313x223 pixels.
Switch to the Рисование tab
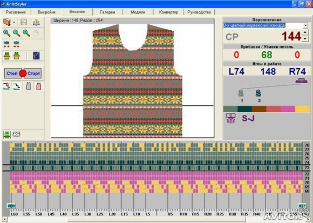[x=16, y=12]
